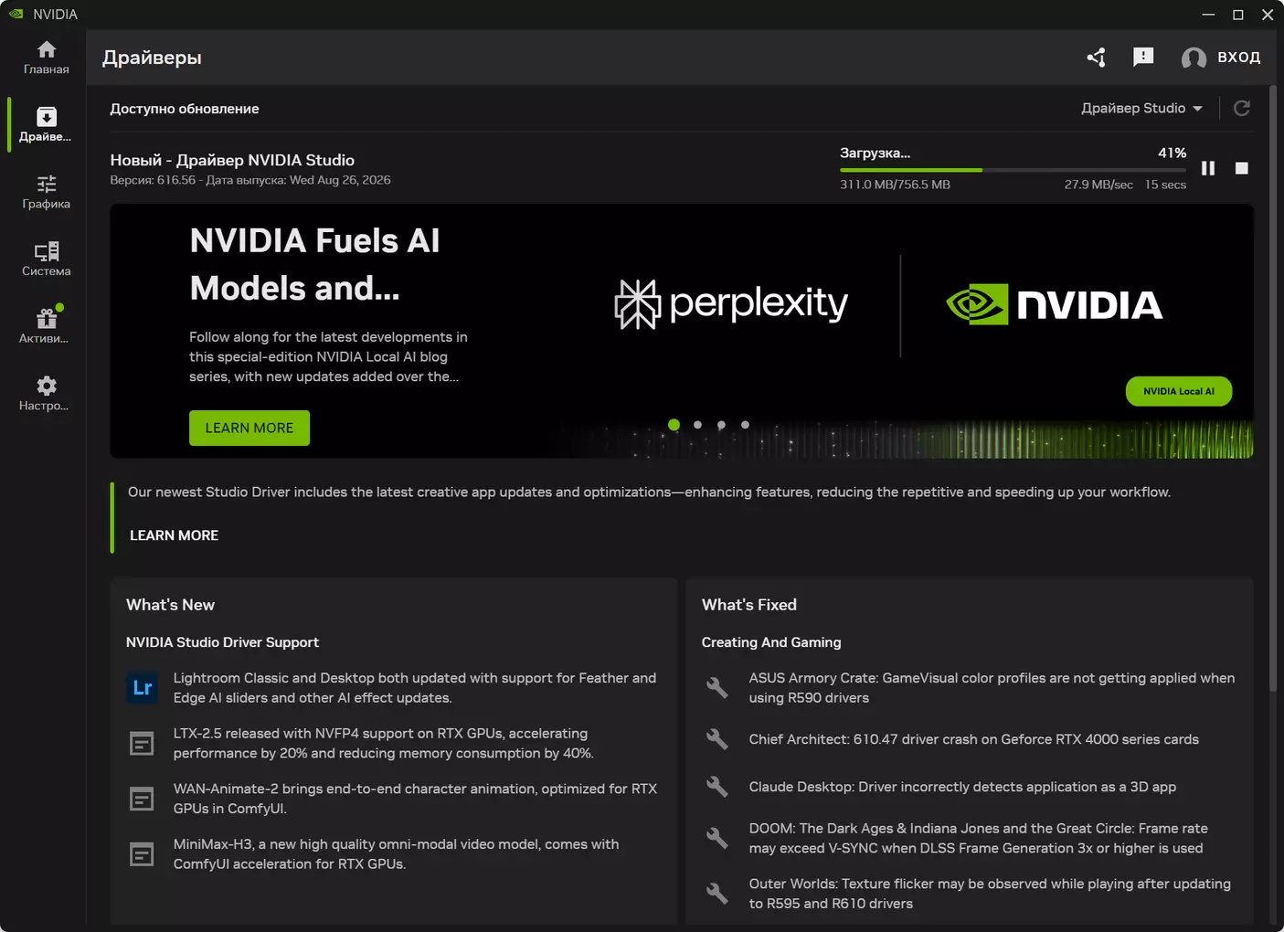The height and width of the screenshot is (932, 1284).
Task: Click the 311.0 MB/756.5 MB size text
Action: pos(896,185)
